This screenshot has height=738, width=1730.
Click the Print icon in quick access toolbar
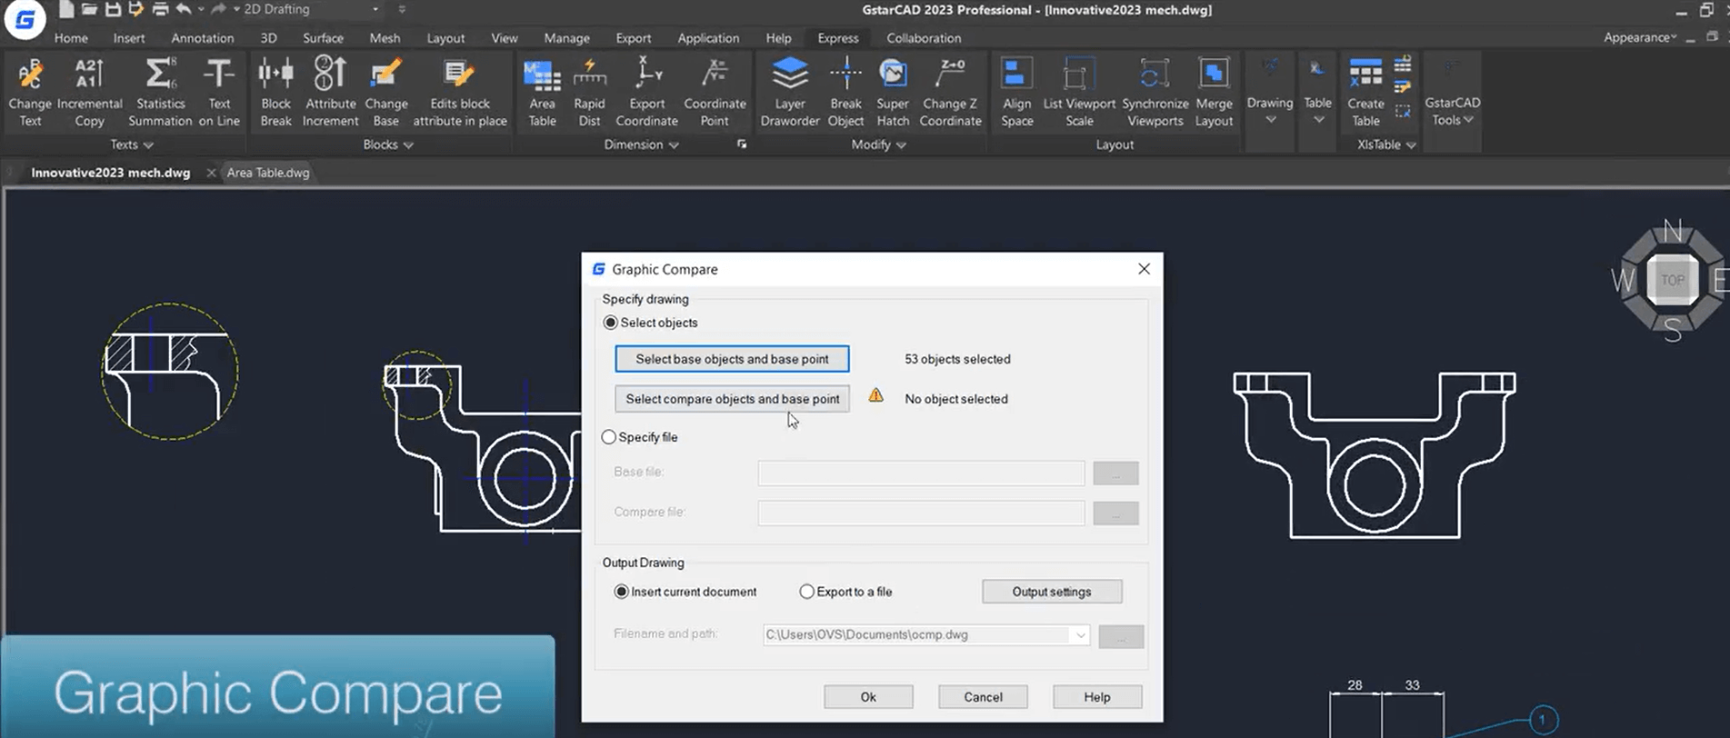(x=160, y=10)
